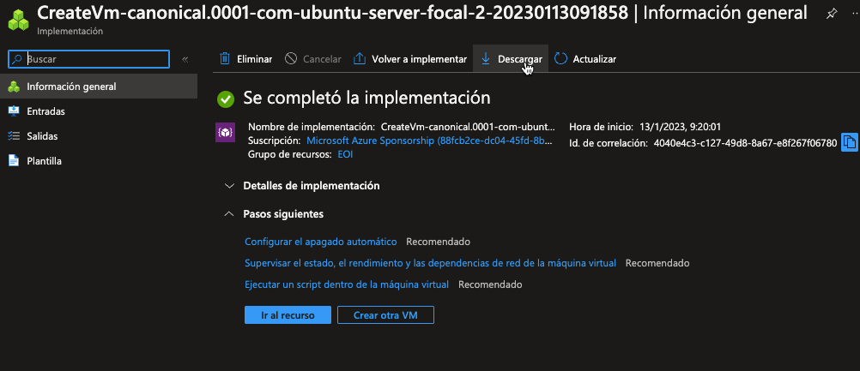Click the Ir al recurso button
860x371 pixels.
[288, 315]
